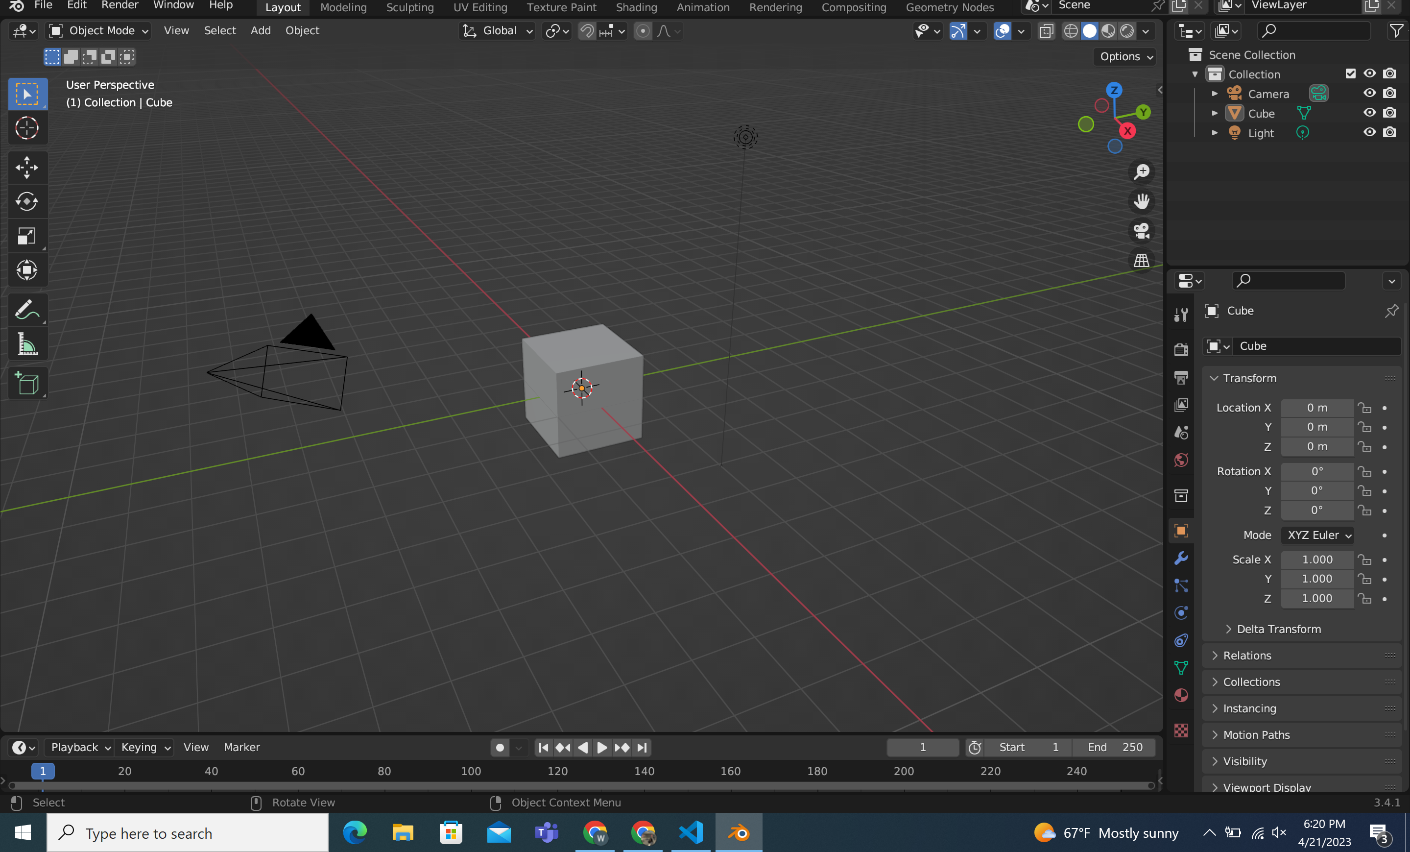Uncheck Collection exclude checkbox
This screenshot has width=1410, height=852.
(1350, 73)
